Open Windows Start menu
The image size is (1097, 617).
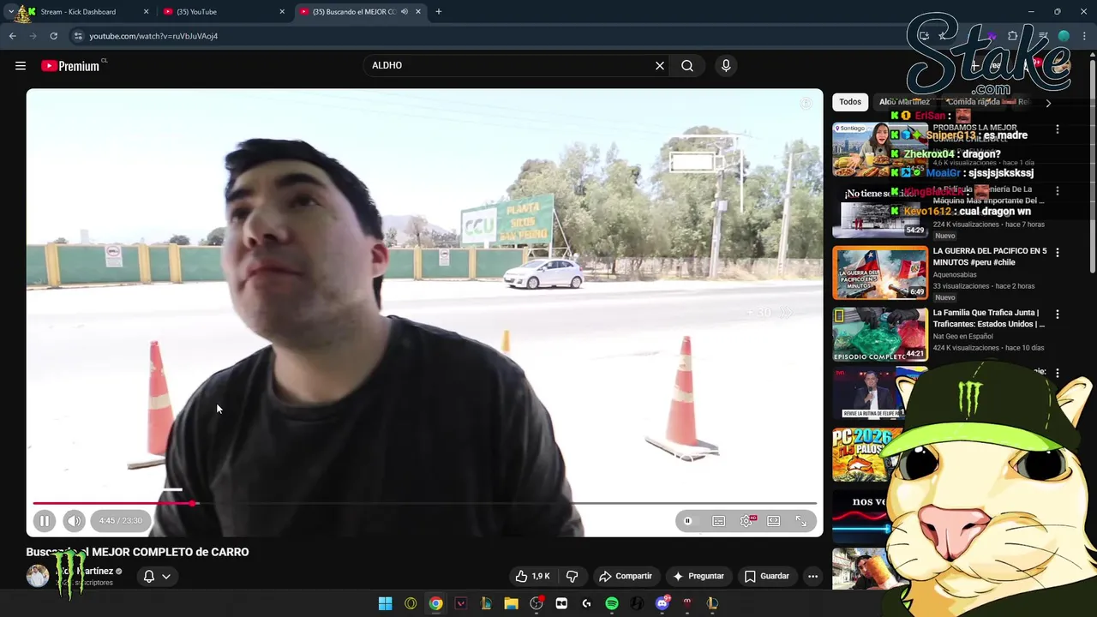385,604
